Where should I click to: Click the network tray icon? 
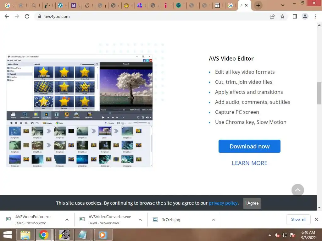pos(285,235)
